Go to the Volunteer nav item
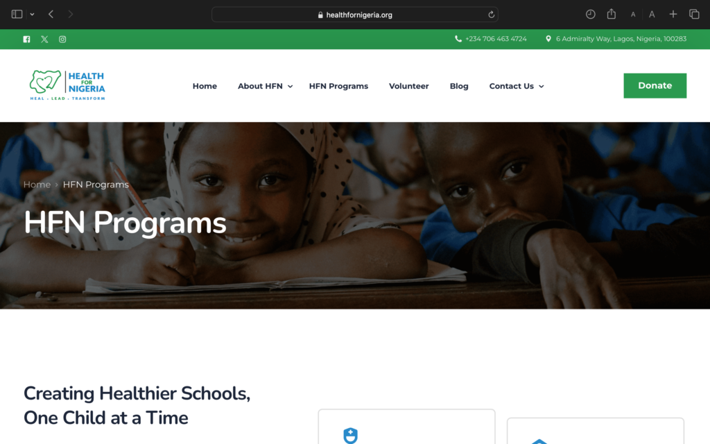 point(409,86)
